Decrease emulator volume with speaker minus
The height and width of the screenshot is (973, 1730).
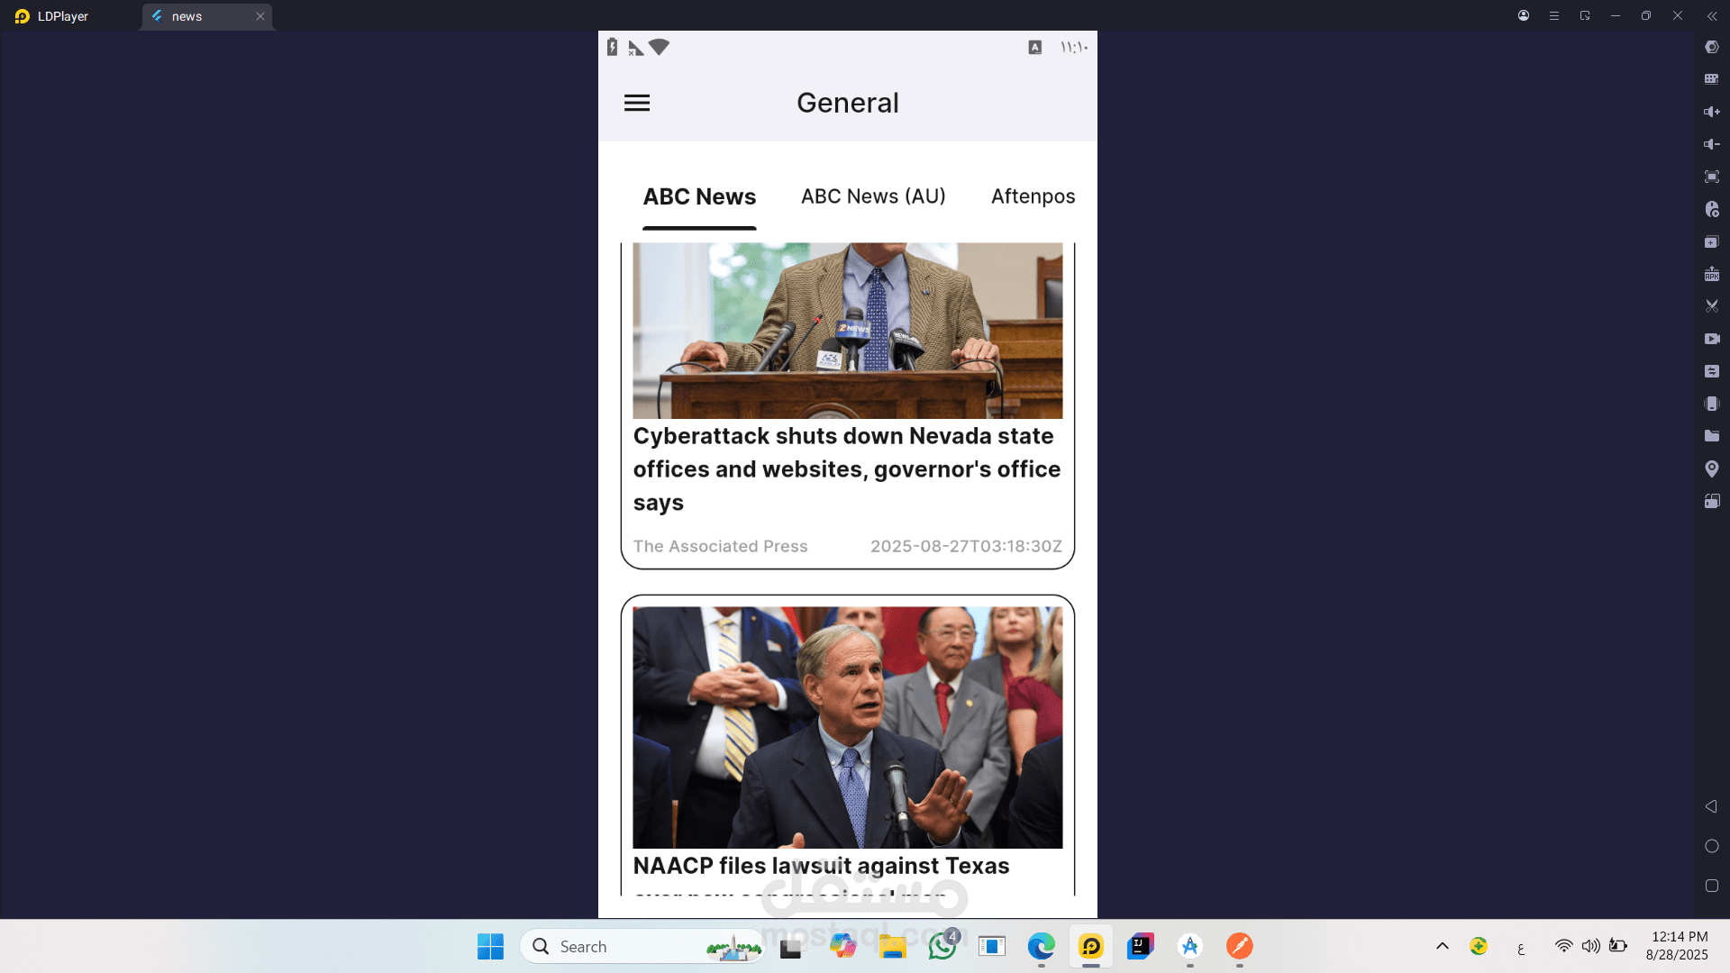(x=1712, y=144)
